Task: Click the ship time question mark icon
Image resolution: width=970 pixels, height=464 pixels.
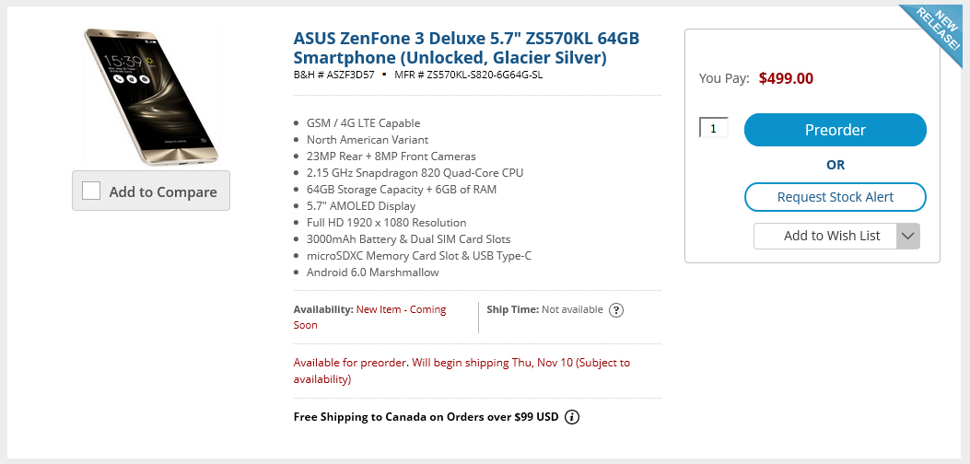Action: (615, 310)
